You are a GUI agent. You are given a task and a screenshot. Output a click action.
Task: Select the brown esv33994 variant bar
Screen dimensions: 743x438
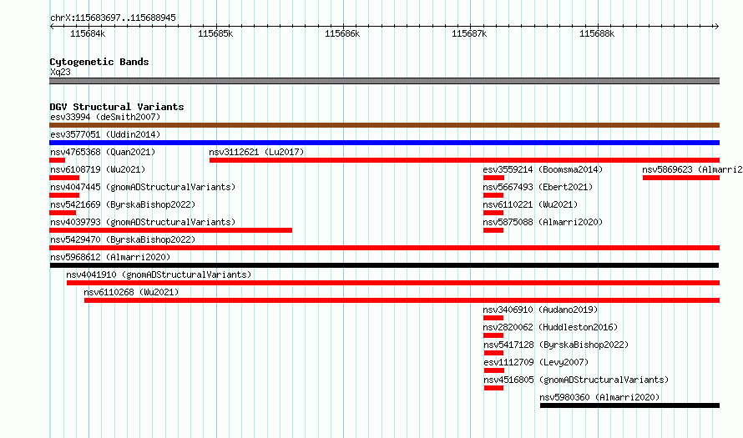(384, 125)
